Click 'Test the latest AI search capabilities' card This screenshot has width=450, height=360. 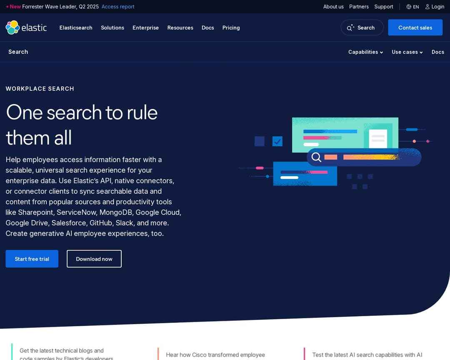(367, 355)
